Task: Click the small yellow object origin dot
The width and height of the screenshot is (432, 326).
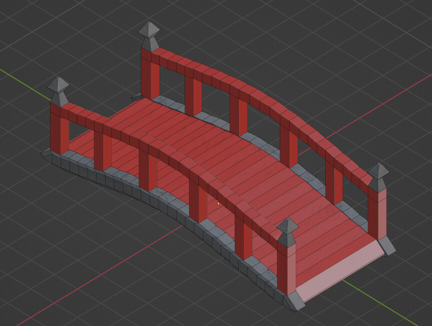Action: pos(219,202)
